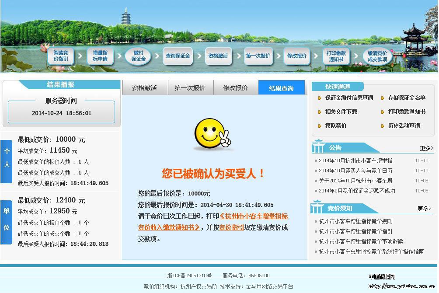Switch to the 单位 side tab

(x=7, y=219)
